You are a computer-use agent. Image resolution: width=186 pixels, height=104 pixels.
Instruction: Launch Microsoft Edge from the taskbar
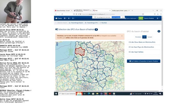click(89, 94)
